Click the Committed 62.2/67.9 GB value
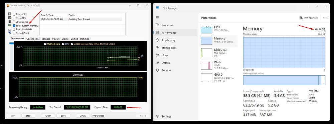Viewport: 334px width, 124px height. tap(254, 105)
